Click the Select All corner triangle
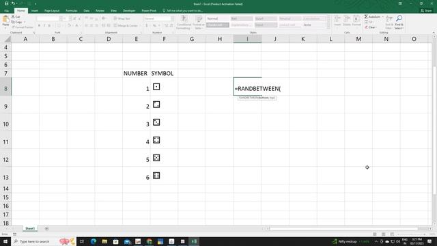 coord(8,40)
